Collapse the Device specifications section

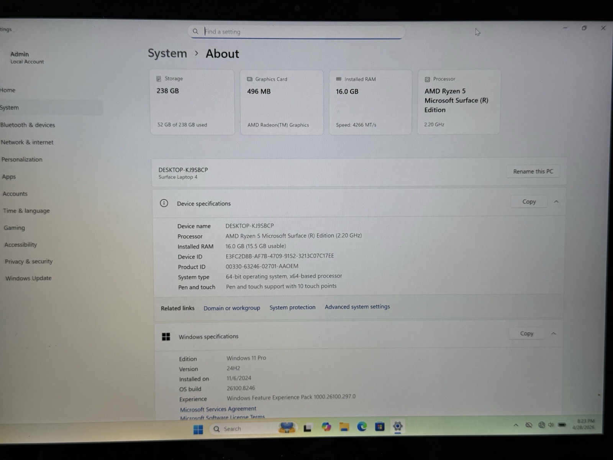tap(556, 202)
